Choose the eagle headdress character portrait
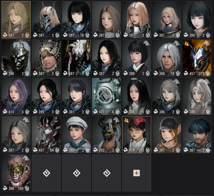Viewport: 214px width, 196px height. pyautogui.click(x=46, y=58)
